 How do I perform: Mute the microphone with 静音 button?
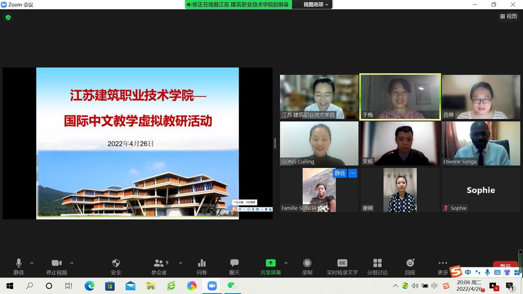click(19, 266)
